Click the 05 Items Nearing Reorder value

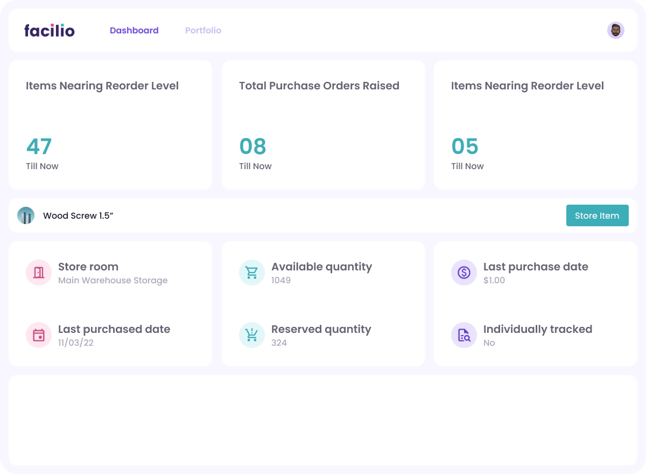point(465,147)
